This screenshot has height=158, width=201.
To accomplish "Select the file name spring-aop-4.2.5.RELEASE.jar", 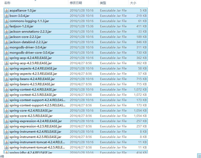I will [31, 63].
